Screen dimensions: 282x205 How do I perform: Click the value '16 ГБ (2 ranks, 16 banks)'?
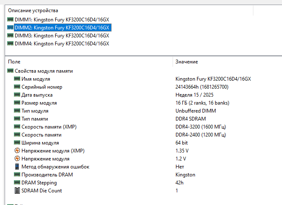point(202,103)
